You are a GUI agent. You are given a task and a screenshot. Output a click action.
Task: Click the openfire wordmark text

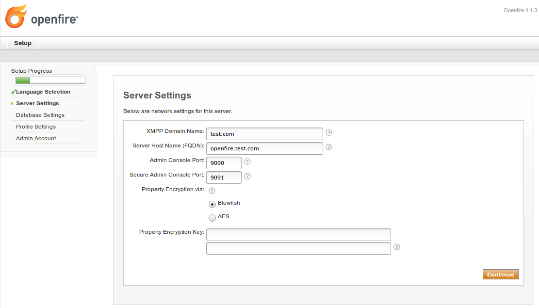point(55,19)
